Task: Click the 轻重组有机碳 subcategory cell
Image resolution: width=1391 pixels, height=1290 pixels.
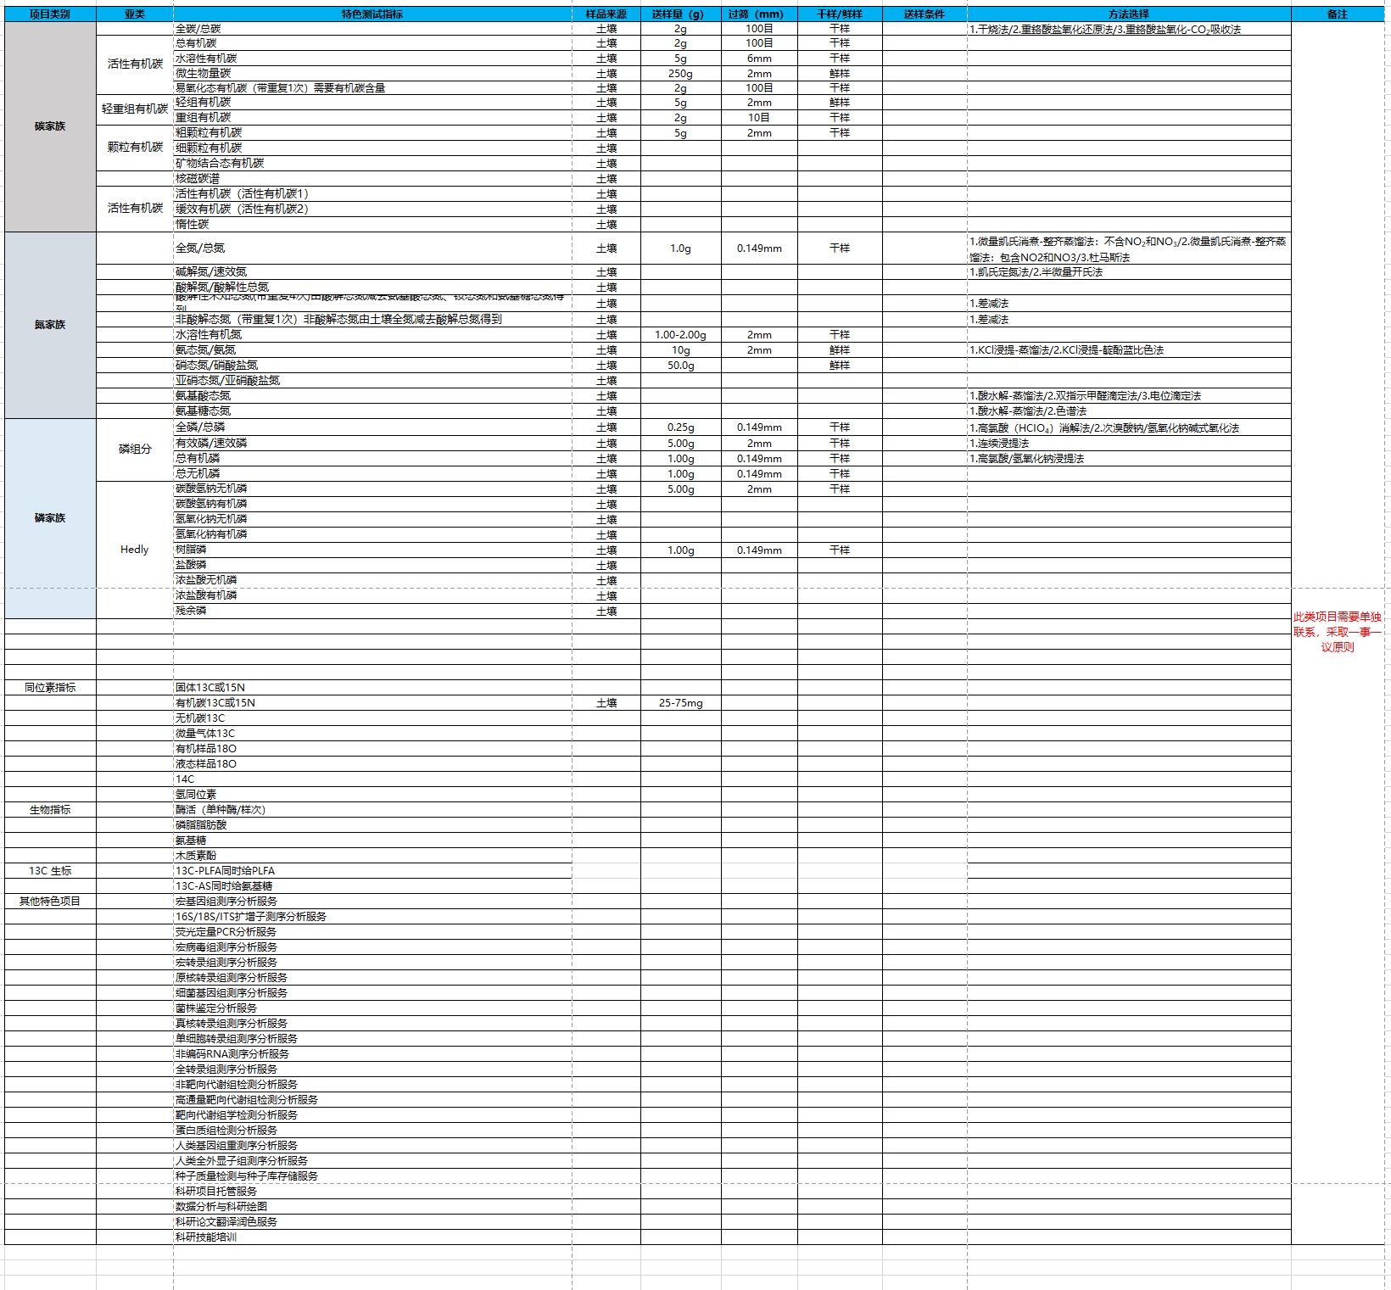Action: 134,109
